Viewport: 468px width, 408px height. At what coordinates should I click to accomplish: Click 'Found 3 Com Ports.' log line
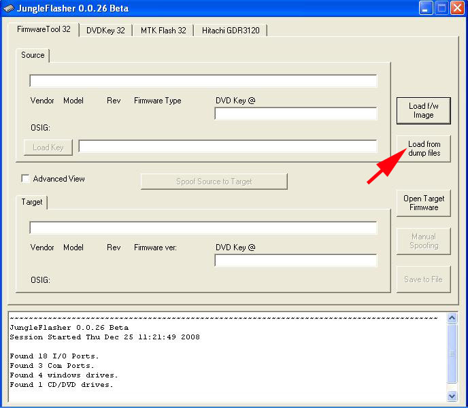52,366
